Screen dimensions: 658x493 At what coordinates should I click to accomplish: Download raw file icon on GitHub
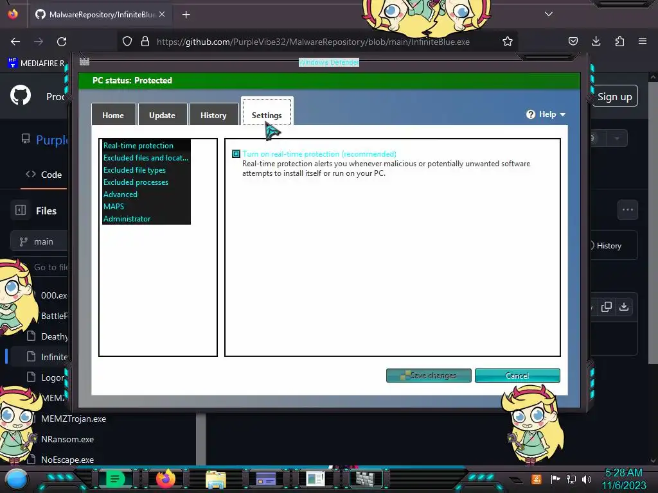(x=624, y=306)
